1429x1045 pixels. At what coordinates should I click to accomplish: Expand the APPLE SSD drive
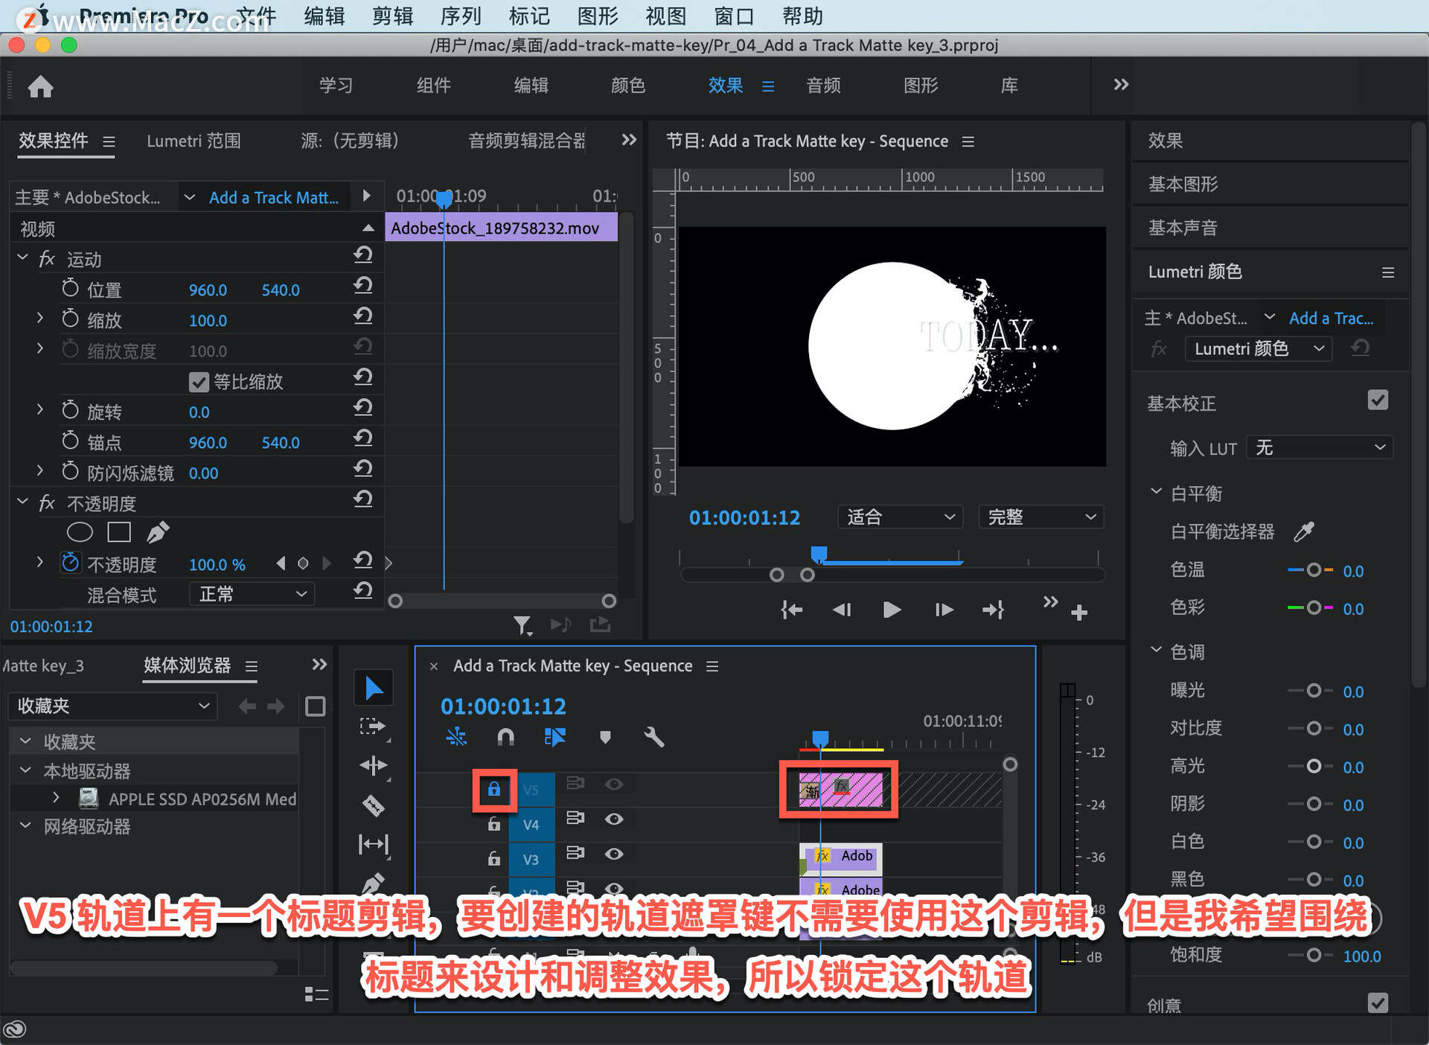coord(56,798)
